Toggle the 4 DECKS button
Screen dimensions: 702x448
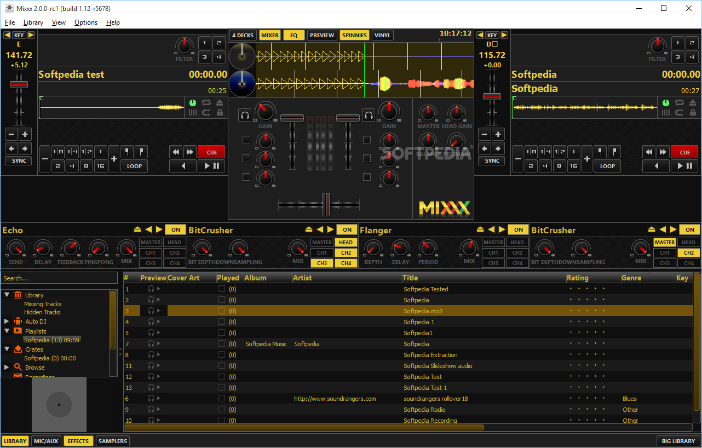point(243,35)
